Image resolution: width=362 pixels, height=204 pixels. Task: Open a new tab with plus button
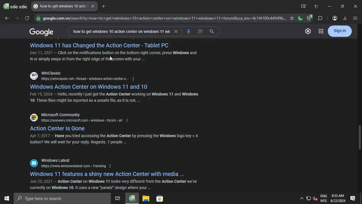(104, 6)
